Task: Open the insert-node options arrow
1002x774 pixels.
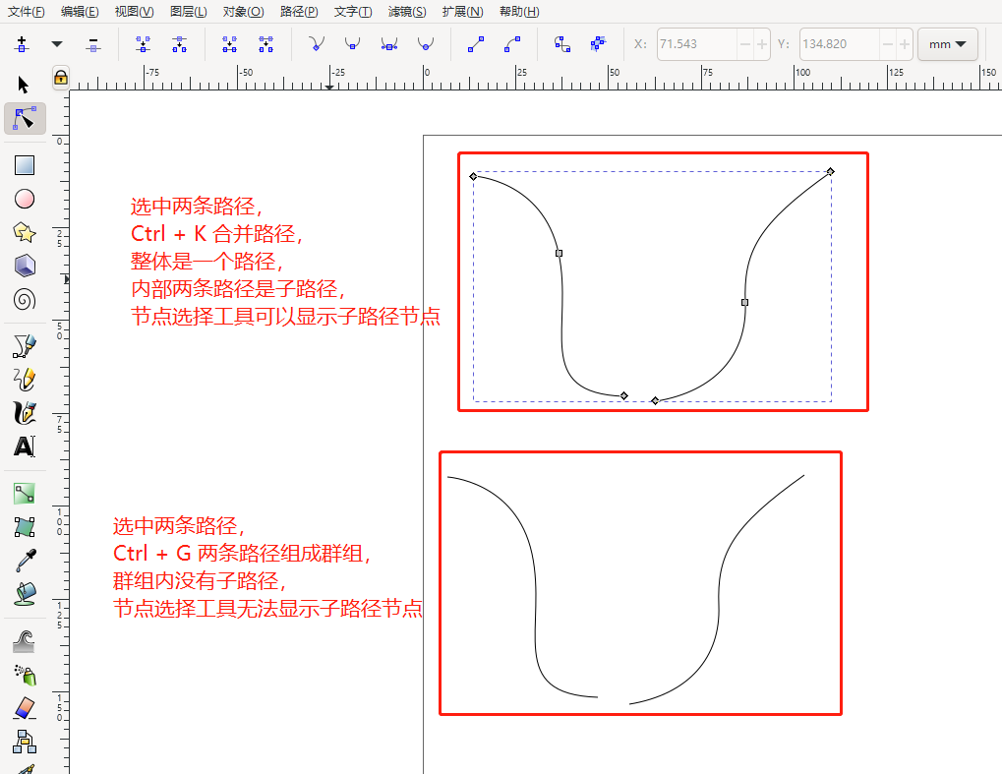Action: (57, 44)
